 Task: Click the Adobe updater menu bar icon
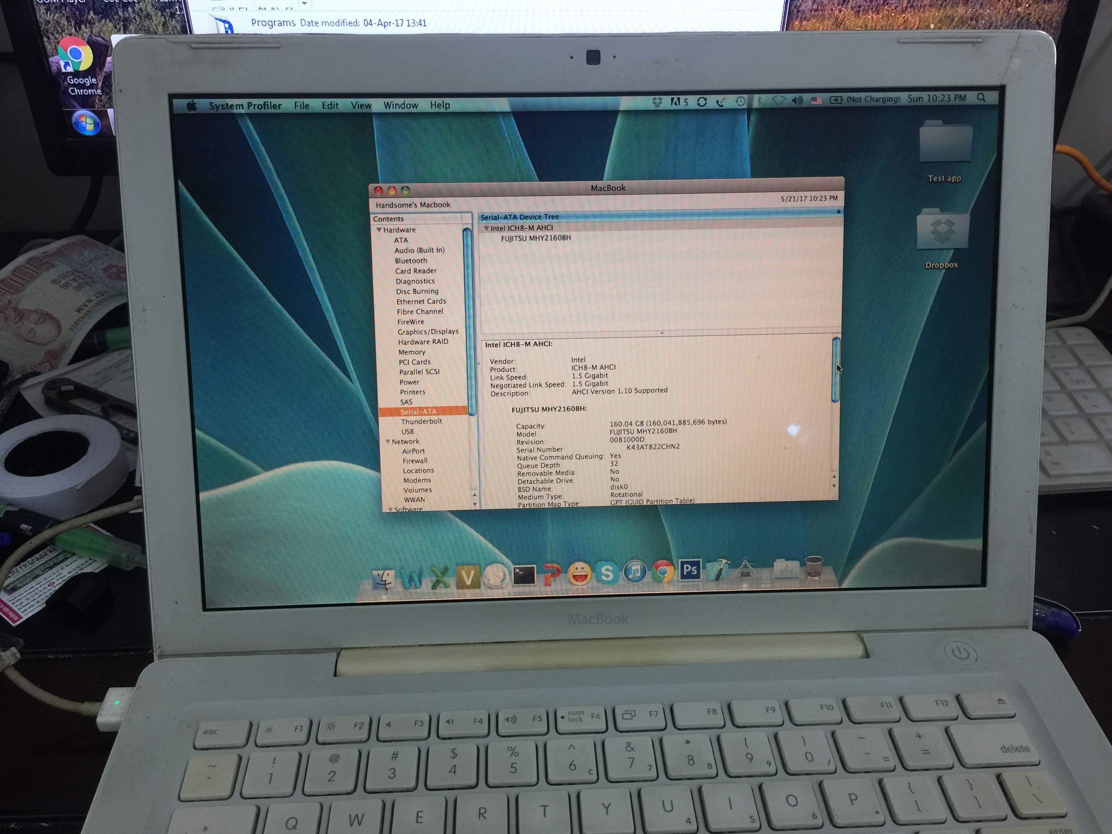pos(679,102)
